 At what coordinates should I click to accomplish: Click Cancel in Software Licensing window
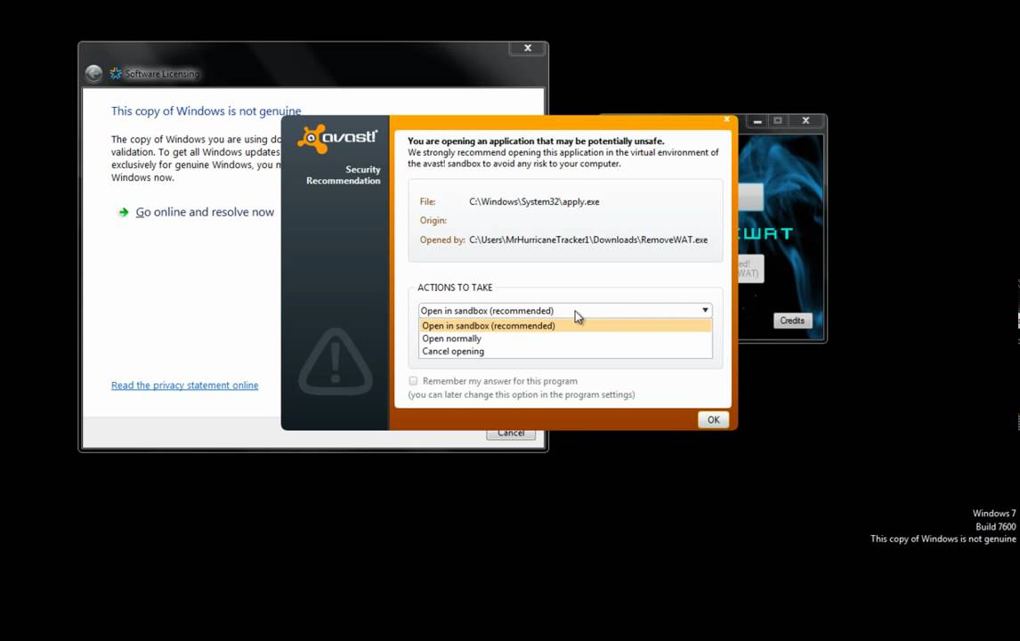click(x=511, y=434)
